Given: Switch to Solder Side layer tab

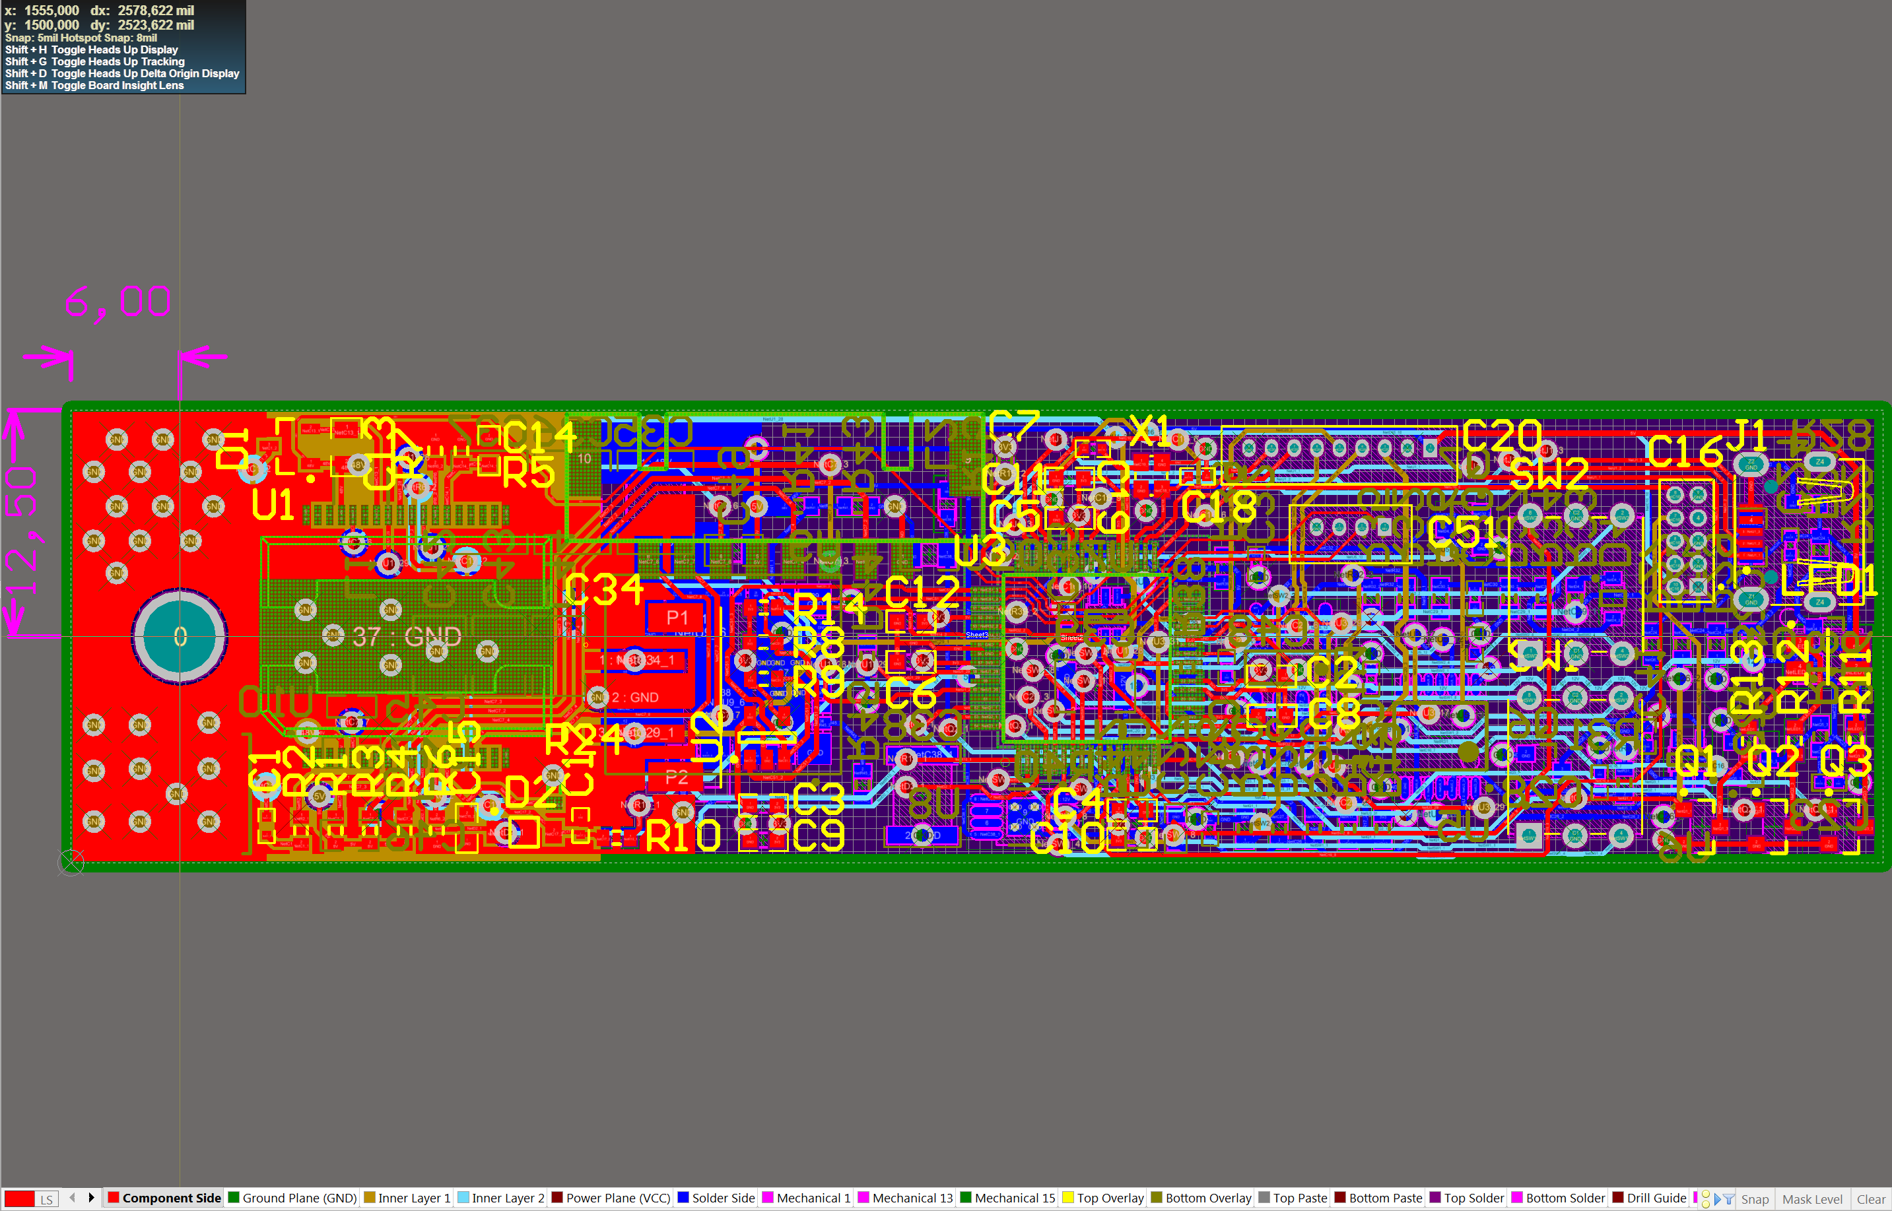Looking at the screenshot, I should (x=723, y=1198).
